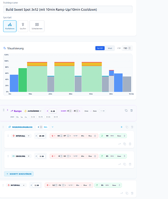Screen dimensions: 168x199
Task: Open power target type dropdown in 2:30 Intervall
Action: [x=48, y=185]
